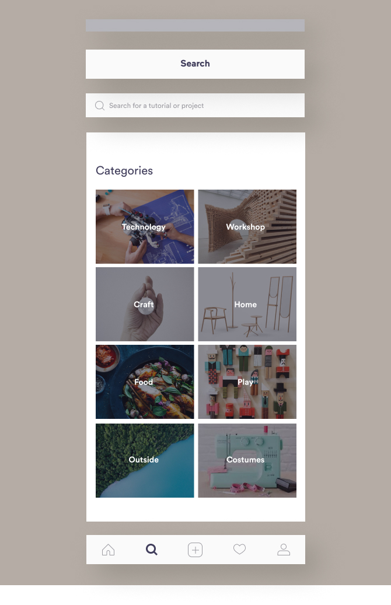The height and width of the screenshot is (605, 391).
Task: Open the Workshop category tile
Action: point(247,226)
